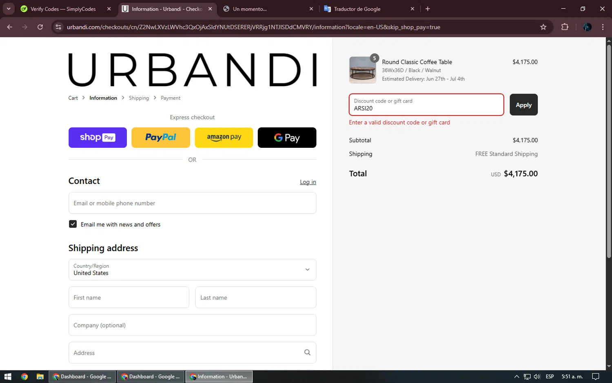Click Estimated Delivery Jun 27th - Jul 4th text

point(423,79)
